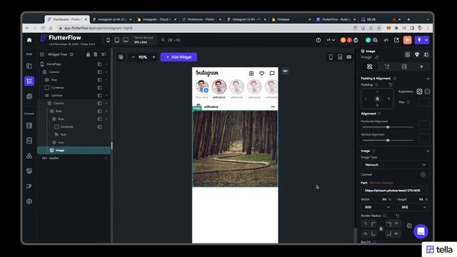Click the blue run test mode lightning button

click(x=419, y=40)
